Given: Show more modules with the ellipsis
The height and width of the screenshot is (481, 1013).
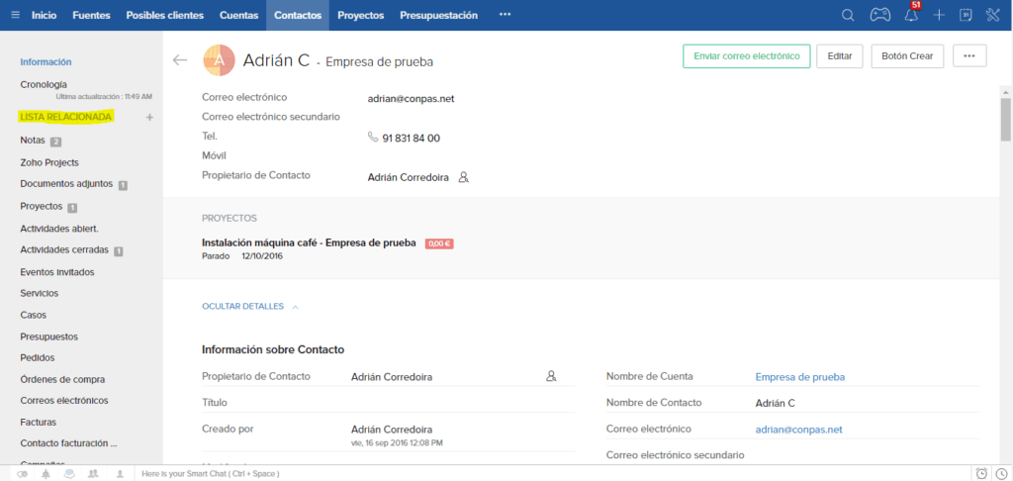Looking at the screenshot, I should pyautogui.click(x=506, y=15).
